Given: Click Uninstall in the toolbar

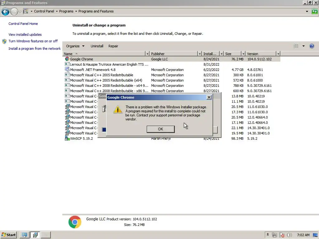Looking at the screenshot, I should (97, 46).
